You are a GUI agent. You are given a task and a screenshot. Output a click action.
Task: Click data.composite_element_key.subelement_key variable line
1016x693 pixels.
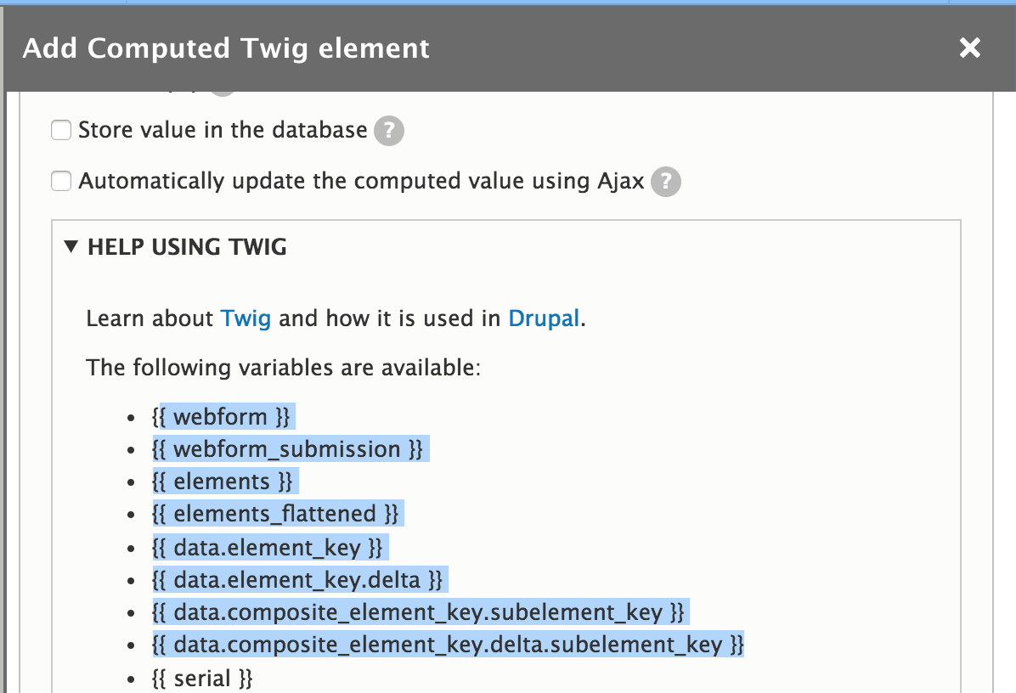pos(418,612)
